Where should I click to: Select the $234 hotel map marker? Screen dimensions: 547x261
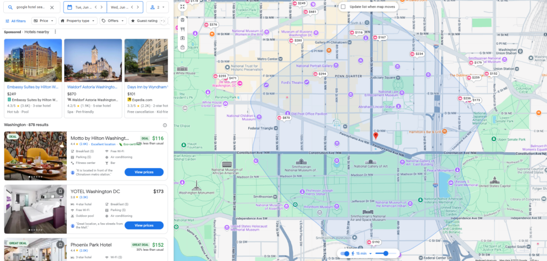(x=417, y=54)
